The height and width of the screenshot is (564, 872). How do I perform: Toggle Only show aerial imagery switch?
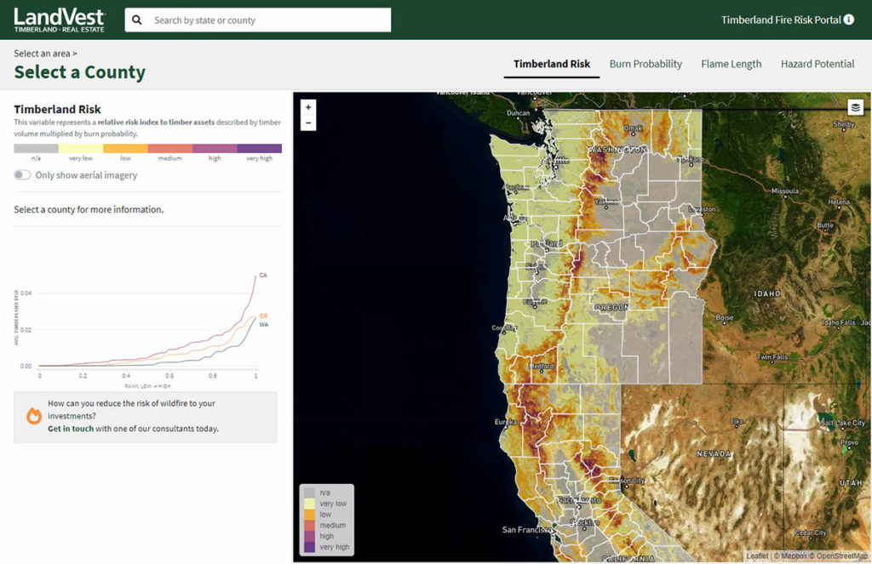pyautogui.click(x=22, y=175)
